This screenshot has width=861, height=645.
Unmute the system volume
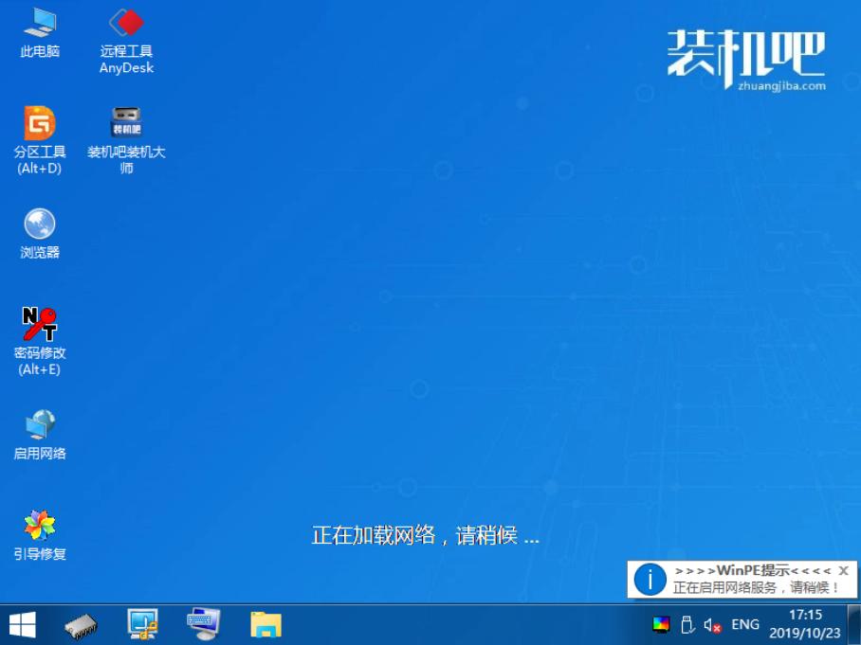(x=712, y=625)
